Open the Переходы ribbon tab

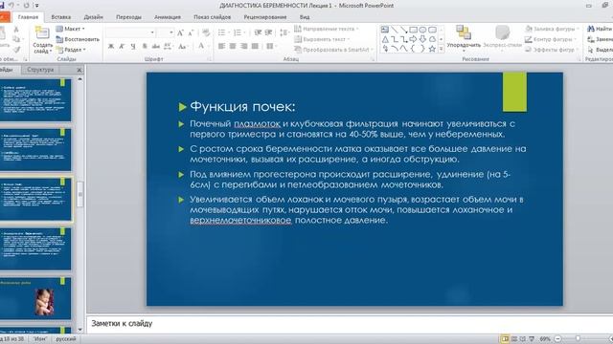point(128,17)
